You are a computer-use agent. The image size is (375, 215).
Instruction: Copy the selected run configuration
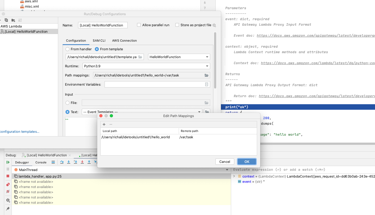6,20
